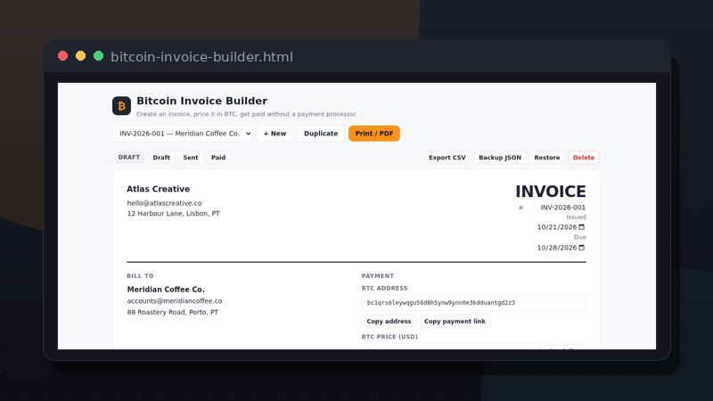Duplicate the current invoice
The height and width of the screenshot is (401, 713).
pos(321,133)
